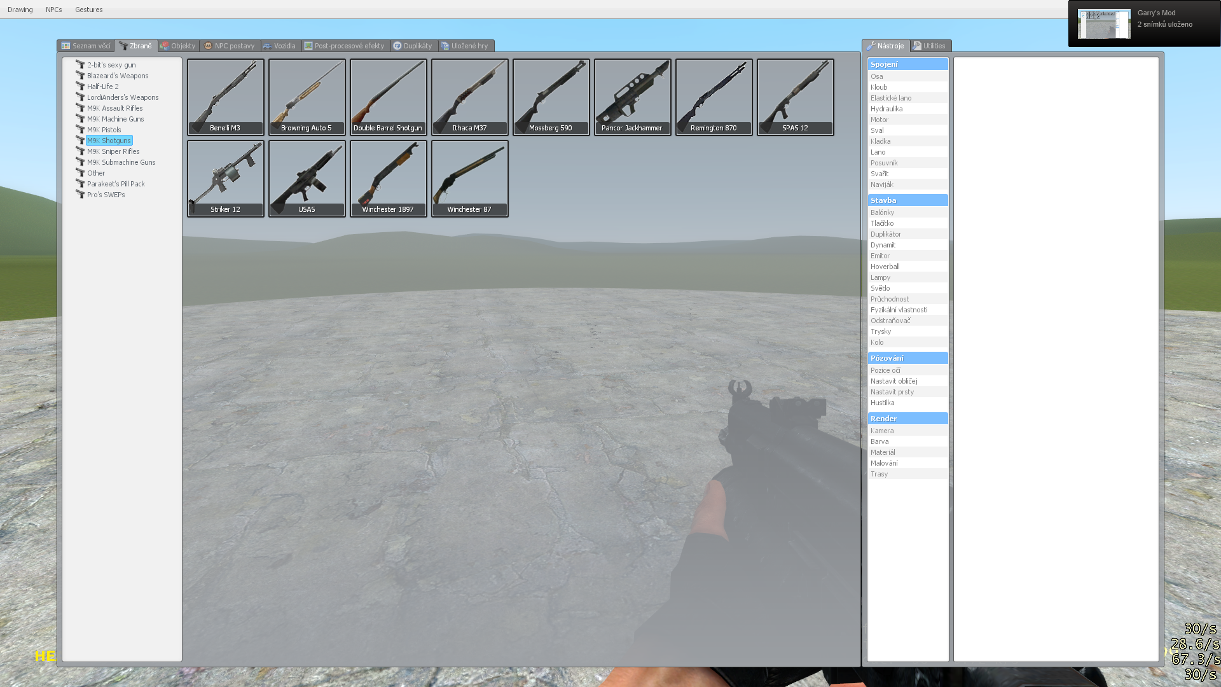The width and height of the screenshot is (1221, 687).
Task: Select M9K Pistols category
Action: pyautogui.click(x=104, y=130)
